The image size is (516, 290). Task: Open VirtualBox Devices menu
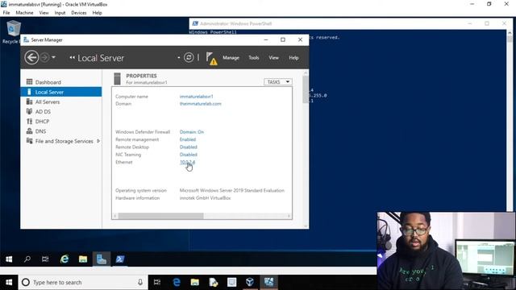click(x=79, y=13)
